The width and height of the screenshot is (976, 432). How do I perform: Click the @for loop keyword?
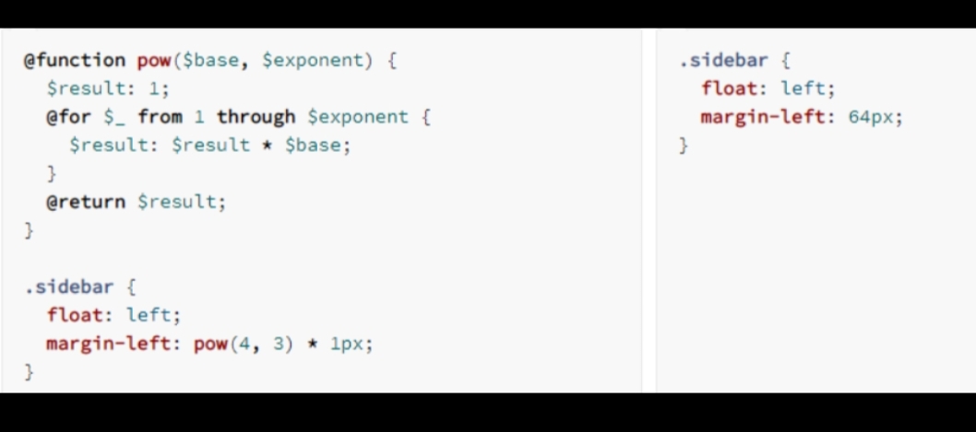tap(68, 117)
